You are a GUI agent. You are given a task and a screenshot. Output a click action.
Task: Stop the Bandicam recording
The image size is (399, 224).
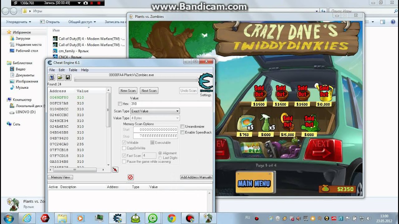[99, 3]
